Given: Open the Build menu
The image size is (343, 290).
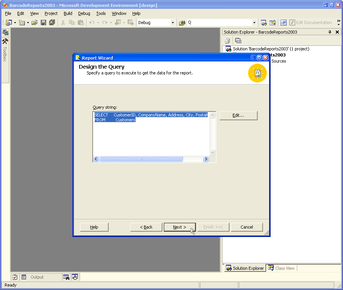Looking at the screenshot, I should (x=68, y=13).
